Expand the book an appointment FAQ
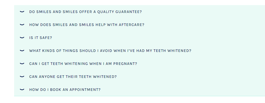 click(x=139, y=89)
